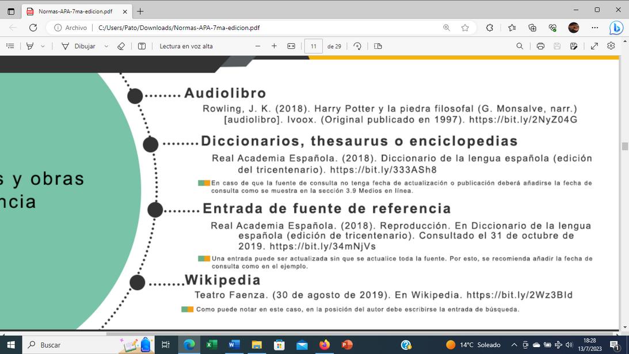Open the notification center icon
The width and height of the screenshot is (629, 354).
click(615, 345)
